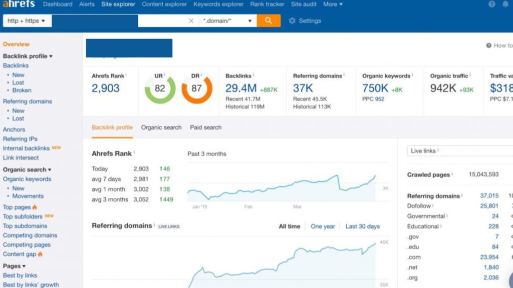The image size is (513, 288).
Task: Open Overview in the sidebar
Action: (16, 44)
